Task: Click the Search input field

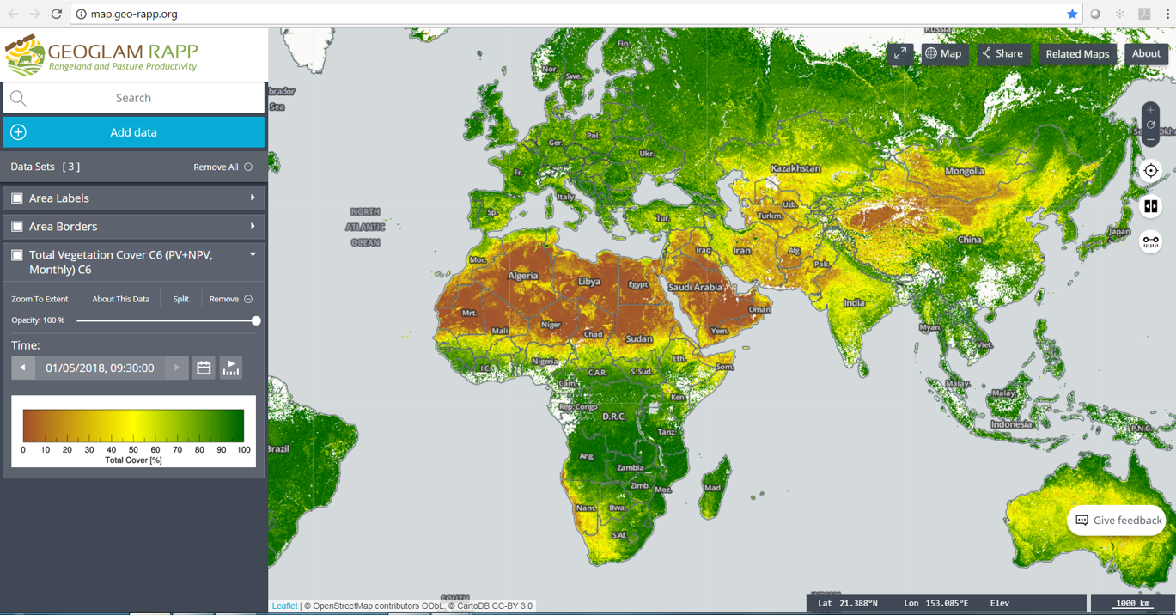Action: click(x=133, y=98)
